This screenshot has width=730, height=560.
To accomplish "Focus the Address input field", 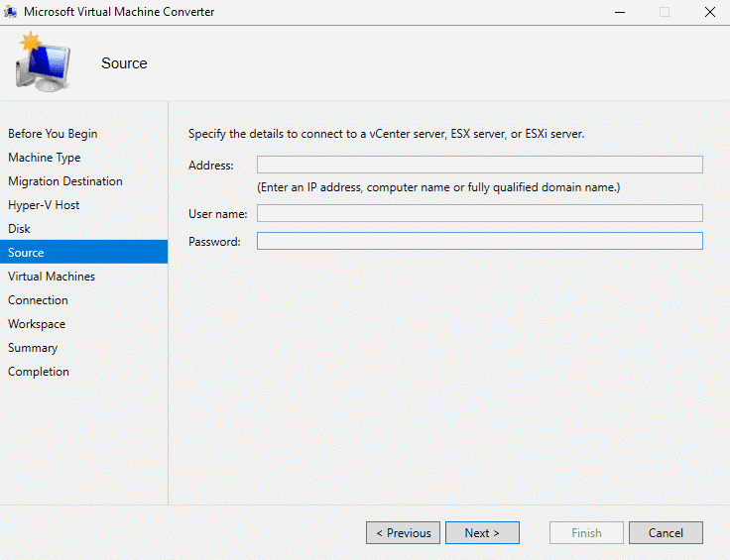I will [x=479, y=165].
